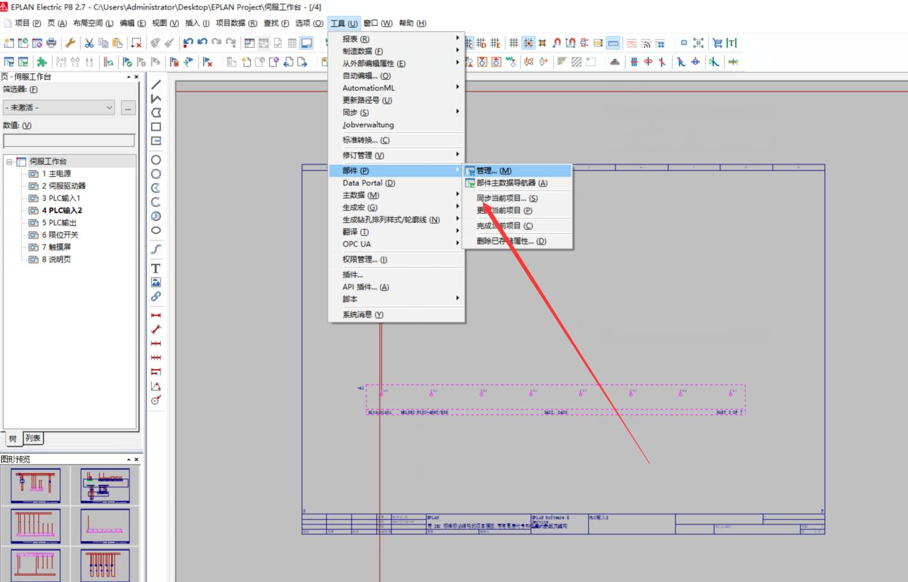Select the Spline curve tool
908x582 pixels.
tap(156, 249)
